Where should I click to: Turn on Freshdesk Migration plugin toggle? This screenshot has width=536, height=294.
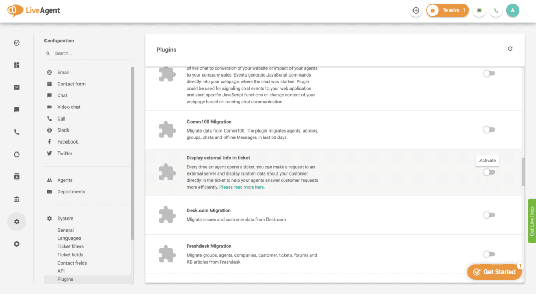pos(489,254)
